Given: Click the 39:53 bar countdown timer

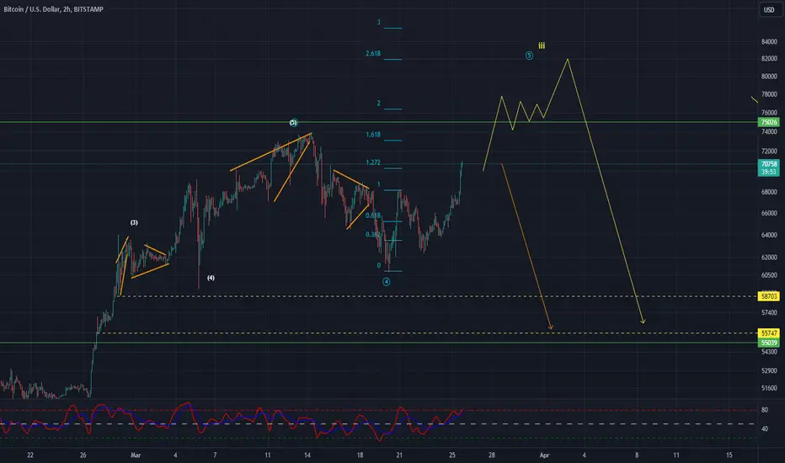Looking at the screenshot, I should tap(769, 172).
